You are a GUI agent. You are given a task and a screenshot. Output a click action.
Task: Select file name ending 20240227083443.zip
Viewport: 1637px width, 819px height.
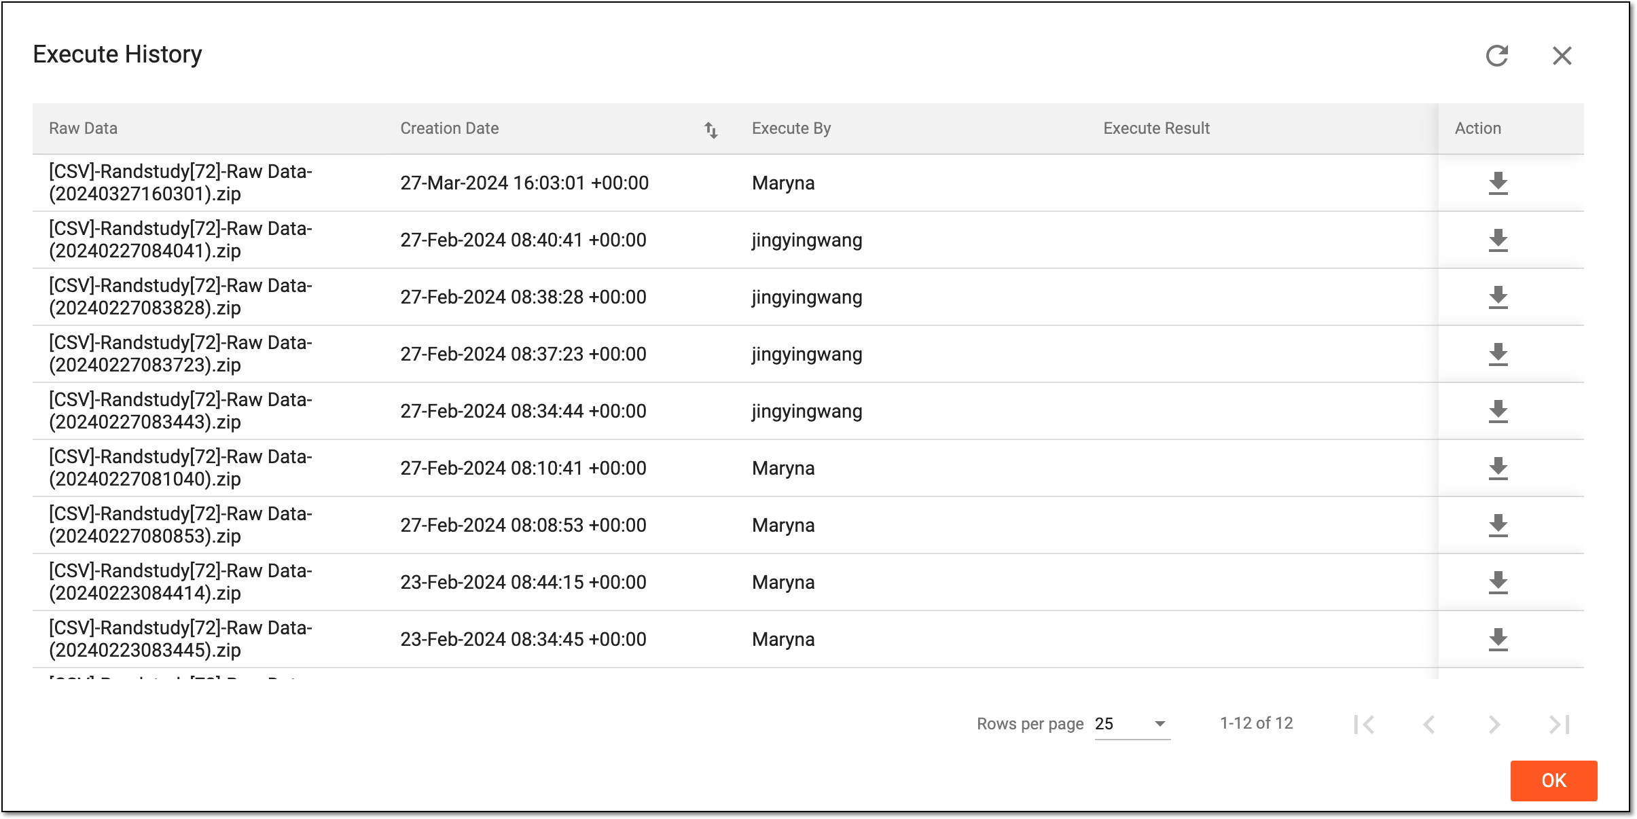[181, 411]
